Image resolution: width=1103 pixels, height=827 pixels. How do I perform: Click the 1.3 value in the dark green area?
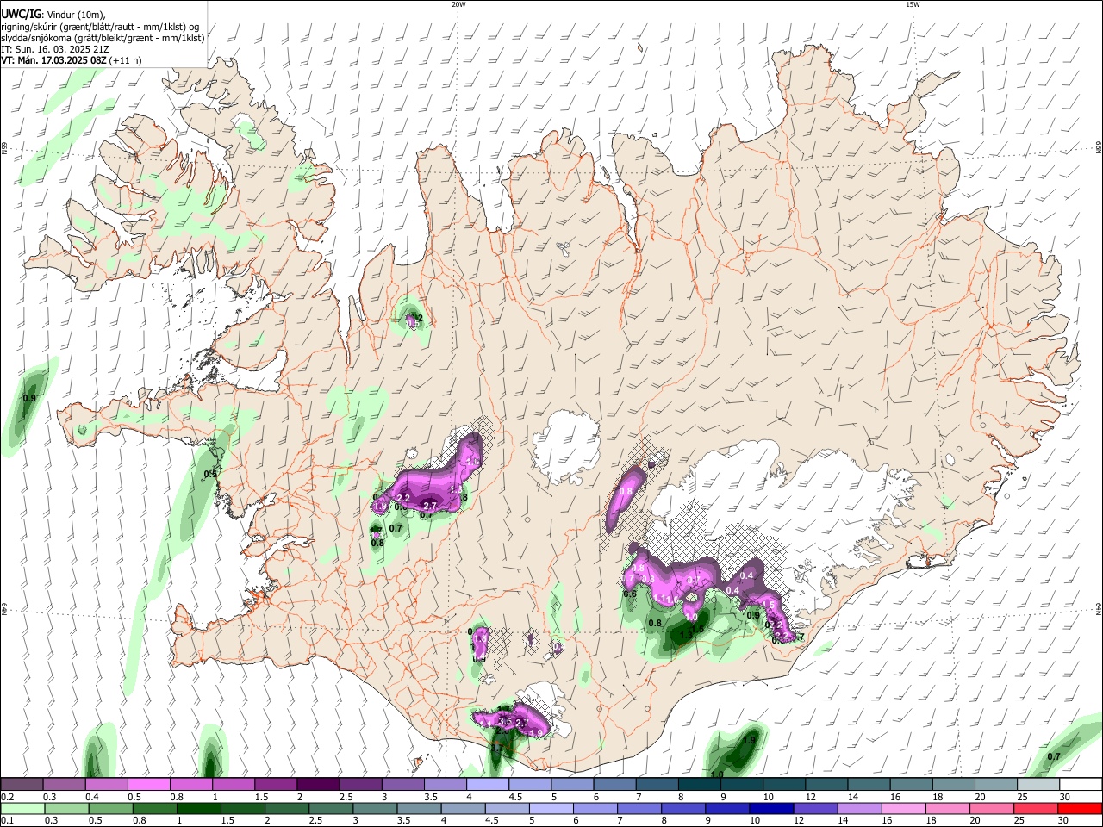687,635
